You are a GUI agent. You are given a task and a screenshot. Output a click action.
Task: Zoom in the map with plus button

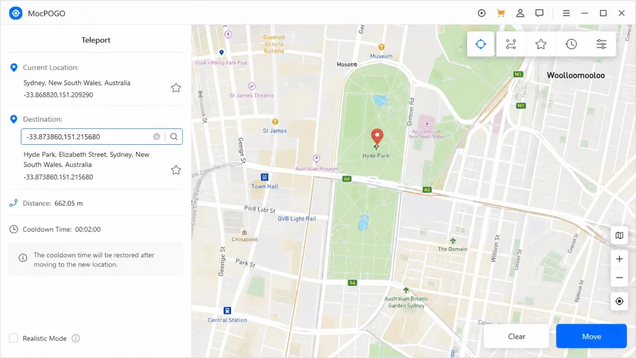(619, 259)
